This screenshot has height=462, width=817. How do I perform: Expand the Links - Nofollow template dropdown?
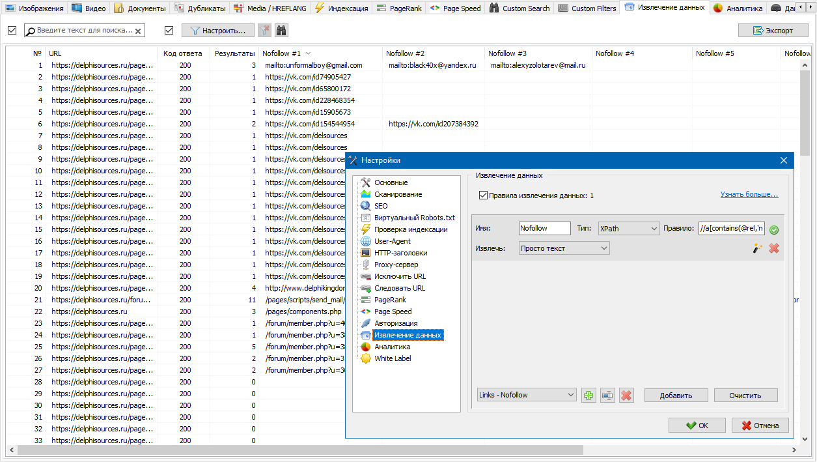click(x=526, y=395)
